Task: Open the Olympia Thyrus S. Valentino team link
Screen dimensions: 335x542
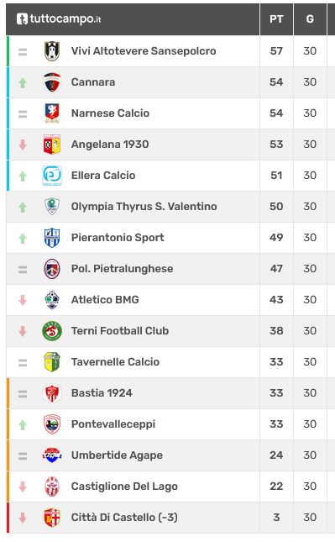Action: pos(144,207)
